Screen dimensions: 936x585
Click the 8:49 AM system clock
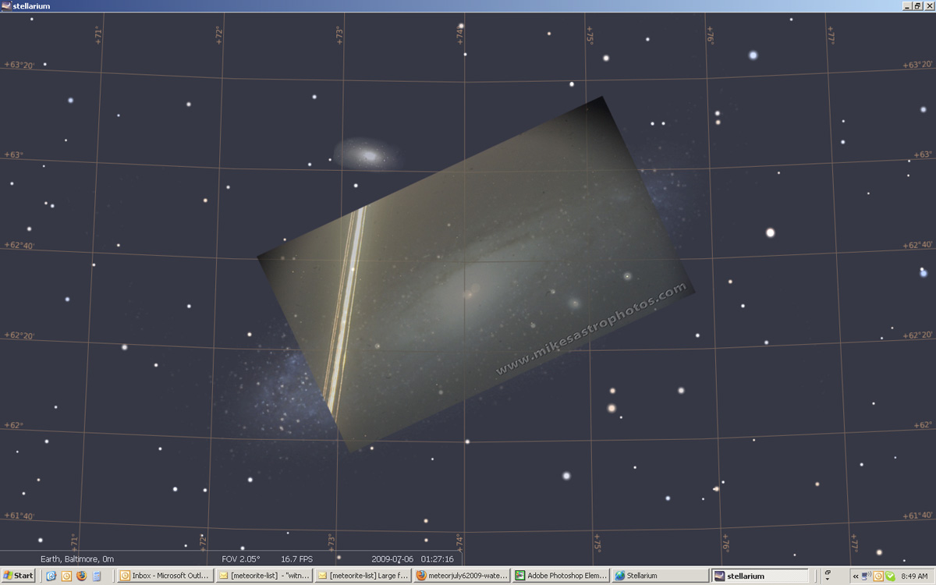click(x=913, y=576)
